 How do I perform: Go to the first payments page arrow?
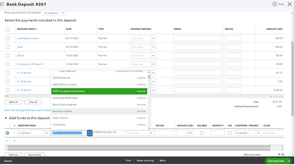(271, 97)
